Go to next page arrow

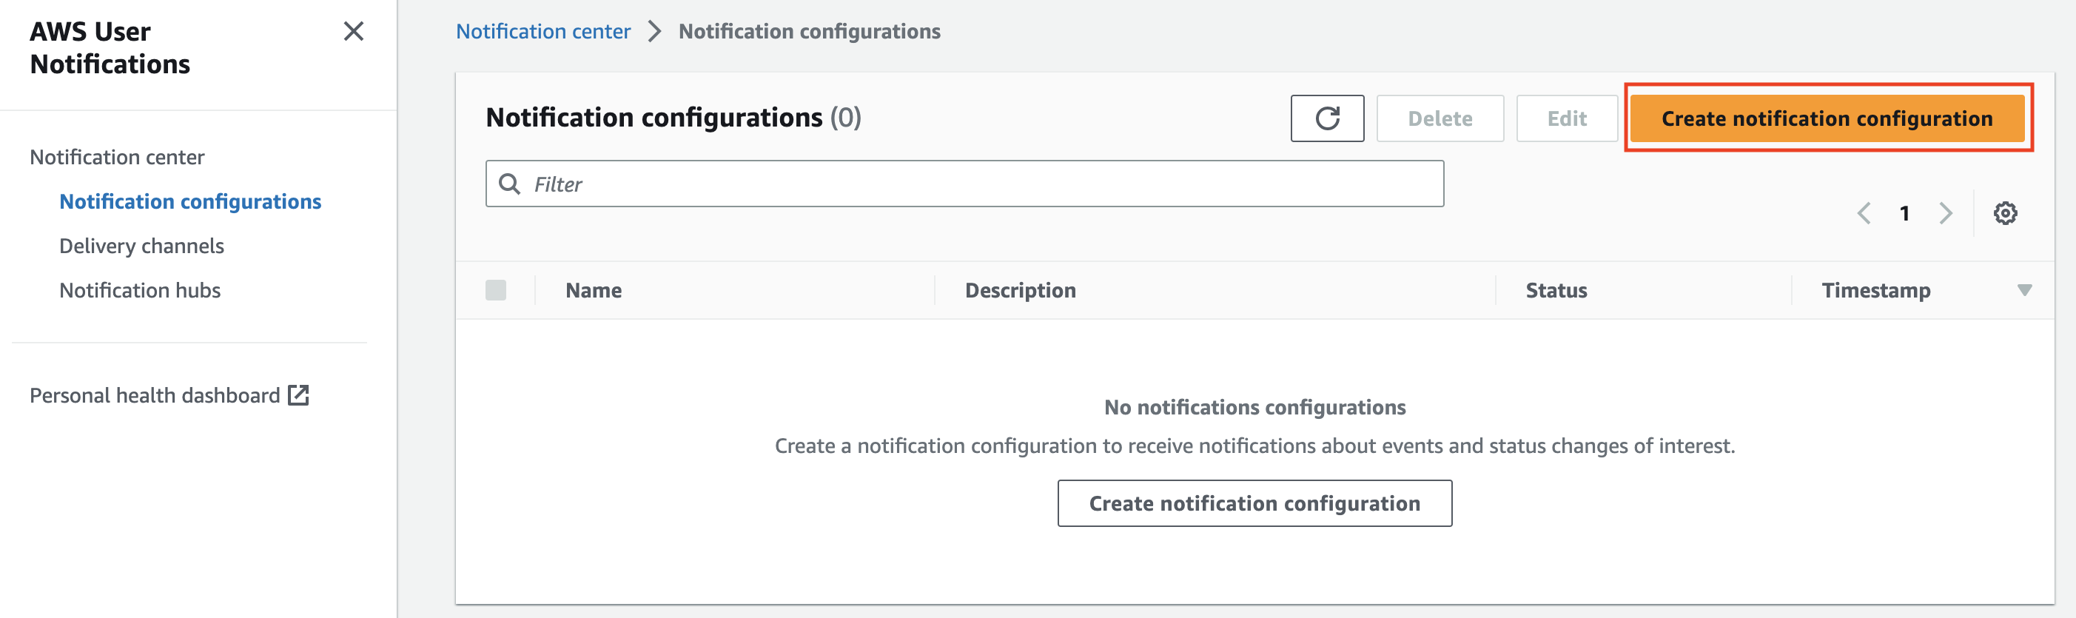tap(1946, 213)
